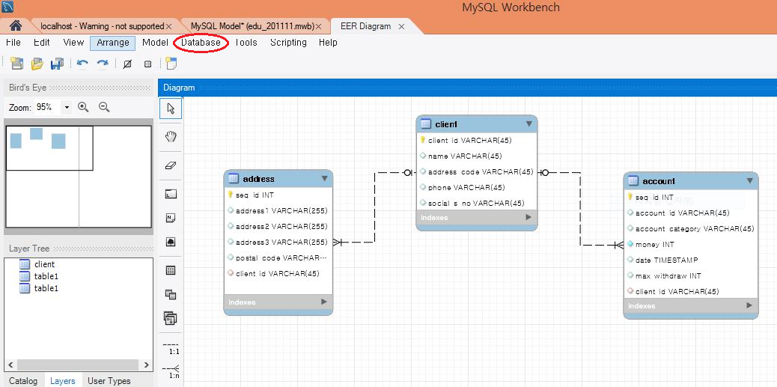Open the Edit menu

pyautogui.click(x=42, y=43)
